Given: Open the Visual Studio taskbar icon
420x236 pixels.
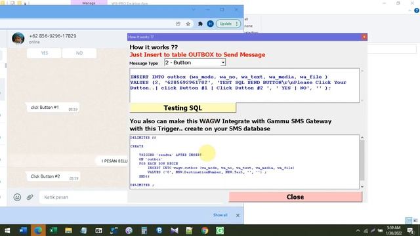Looking at the screenshot, I should tap(175, 230).
